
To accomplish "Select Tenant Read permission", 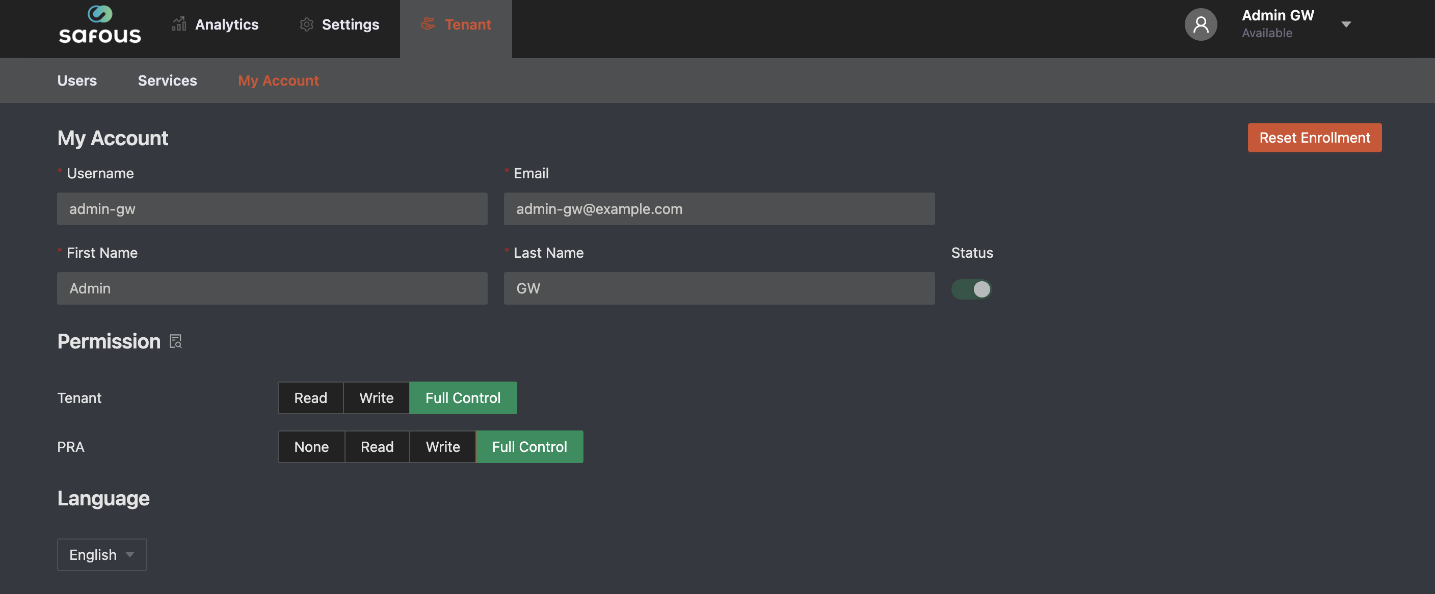I will pyautogui.click(x=310, y=397).
